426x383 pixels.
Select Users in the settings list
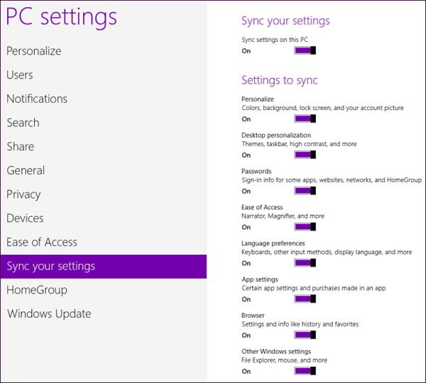pyautogui.click(x=20, y=75)
